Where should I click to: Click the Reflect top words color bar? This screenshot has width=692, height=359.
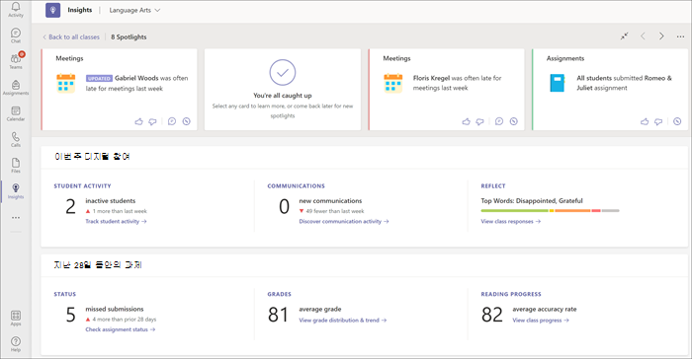(x=550, y=210)
